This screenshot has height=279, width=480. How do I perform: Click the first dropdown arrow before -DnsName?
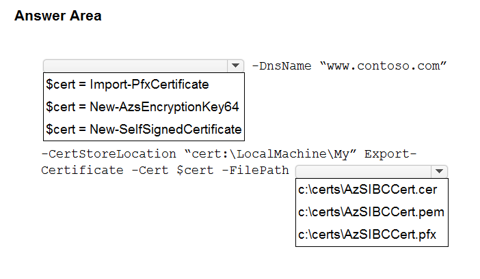pyautogui.click(x=235, y=65)
